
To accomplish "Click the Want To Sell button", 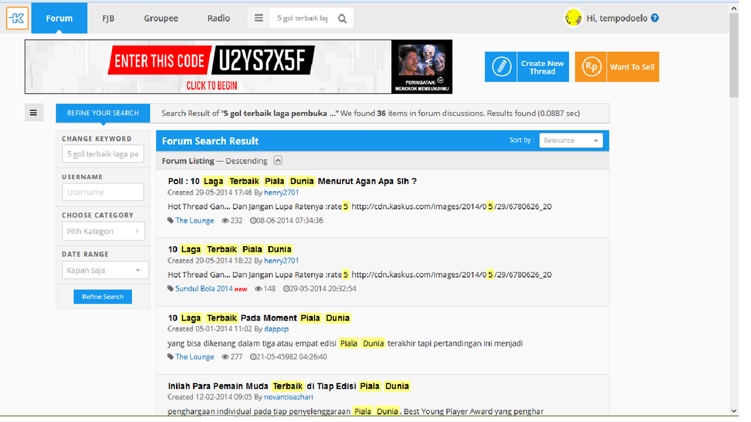I will pyautogui.click(x=617, y=67).
